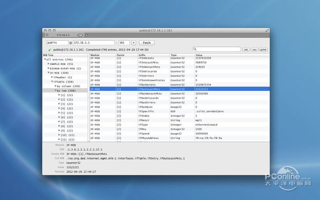Open the dropdown arrow next to port field

(133, 42)
